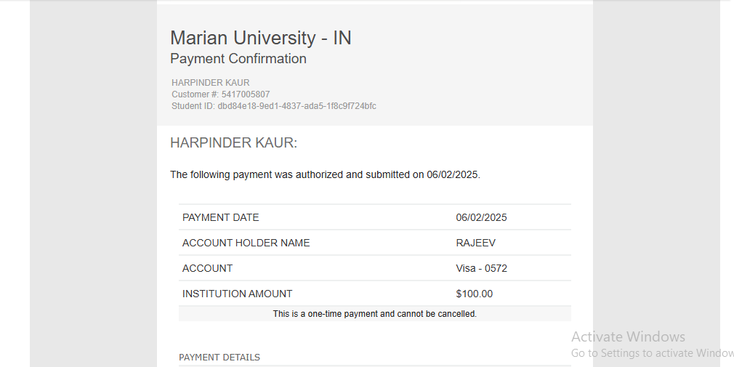This screenshot has width=734, height=367.
Task: Click the one-time payment notice bar
Action: pyautogui.click(x=375, y=314)
